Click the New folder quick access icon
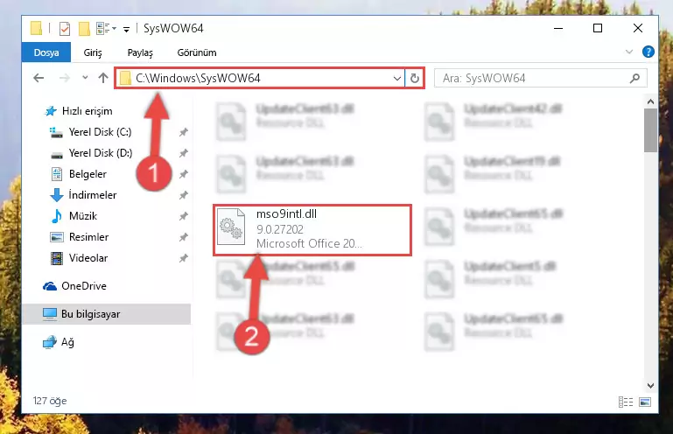The height and width of the screenshot is (434, 673). click(84, 29)
